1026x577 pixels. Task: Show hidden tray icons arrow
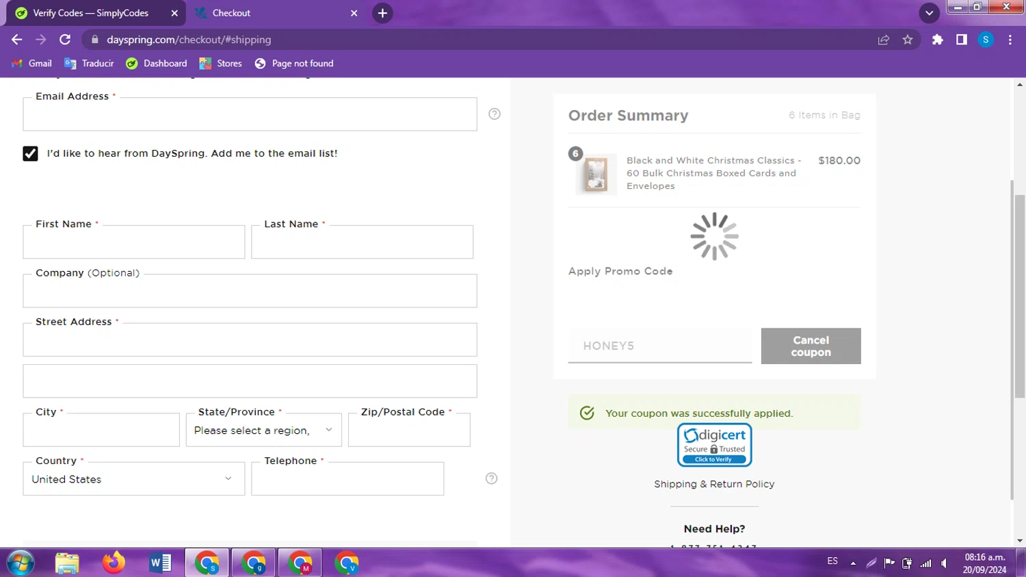[x=853, y=563]
